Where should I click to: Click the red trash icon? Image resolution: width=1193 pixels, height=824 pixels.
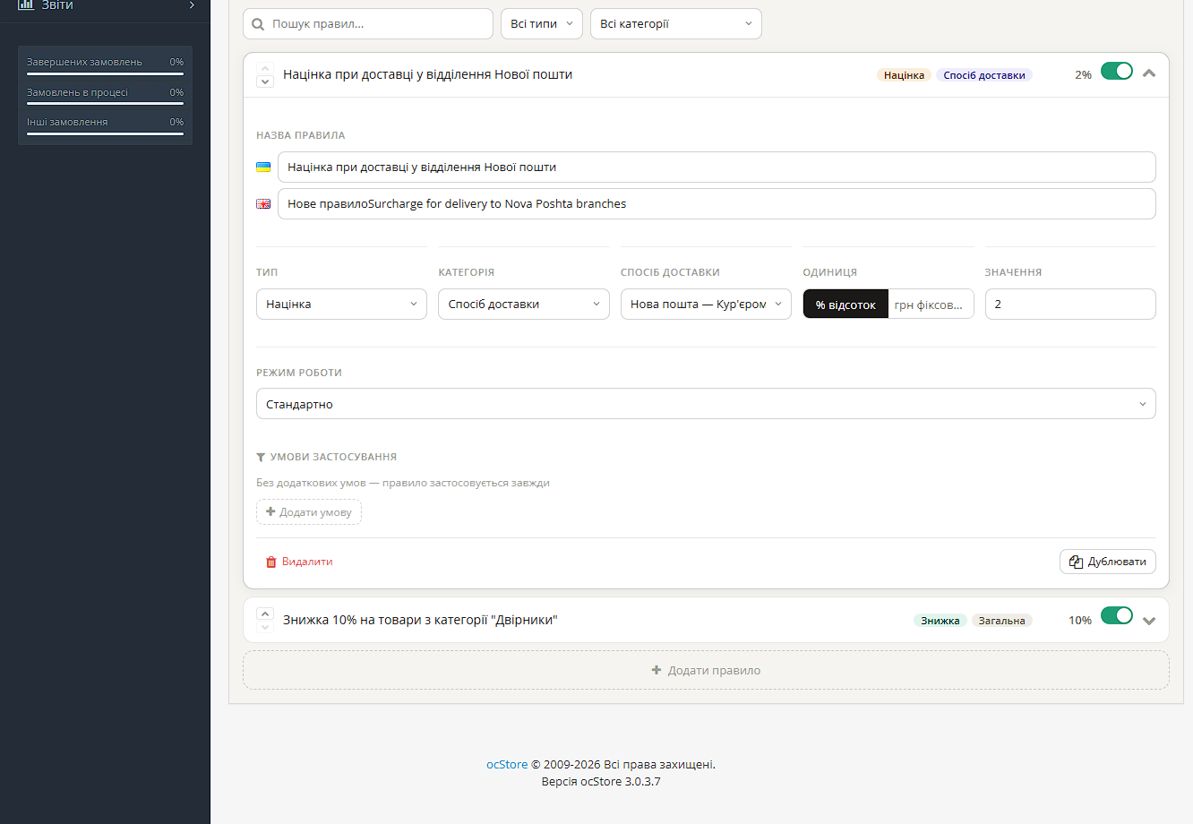point(271,562)
